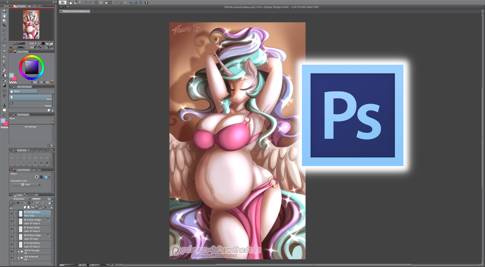
Task: Select the Rotate sub tool
Action: tap(31, 104)
